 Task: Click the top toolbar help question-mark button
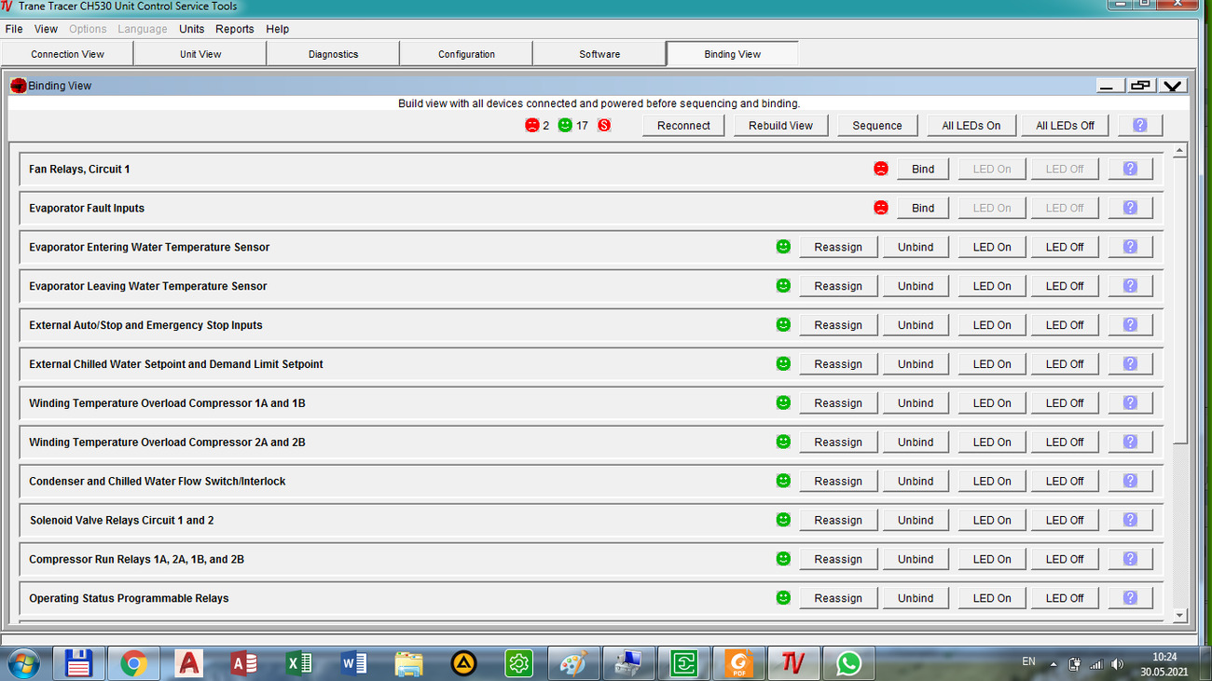click(1140, 126)
